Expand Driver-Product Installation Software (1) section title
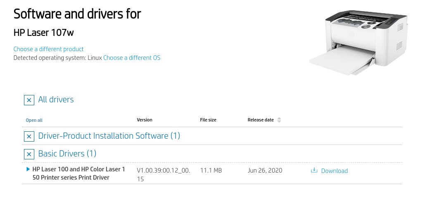This screenshot has height=199, width=421. point(109,136)
